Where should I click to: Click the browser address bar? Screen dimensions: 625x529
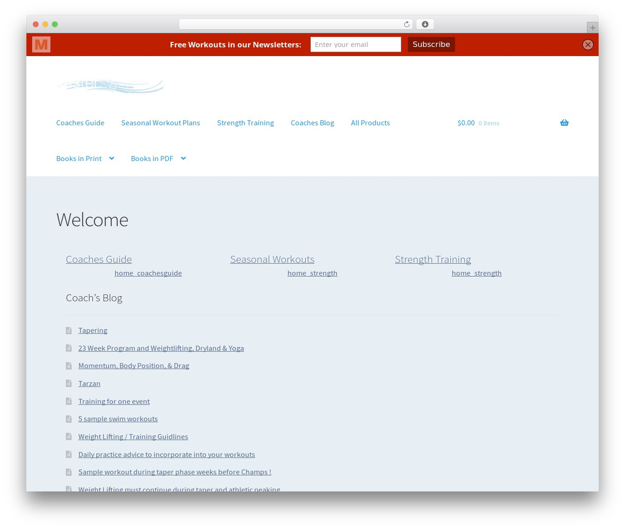tap(296, 24)
